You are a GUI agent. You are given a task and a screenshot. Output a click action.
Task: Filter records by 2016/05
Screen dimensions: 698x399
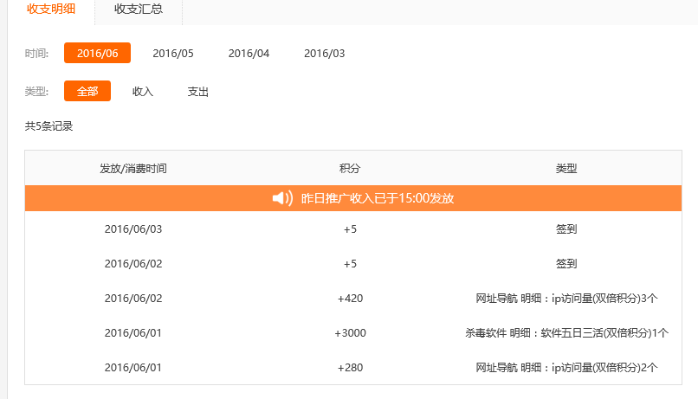click(x=173, y=54)
